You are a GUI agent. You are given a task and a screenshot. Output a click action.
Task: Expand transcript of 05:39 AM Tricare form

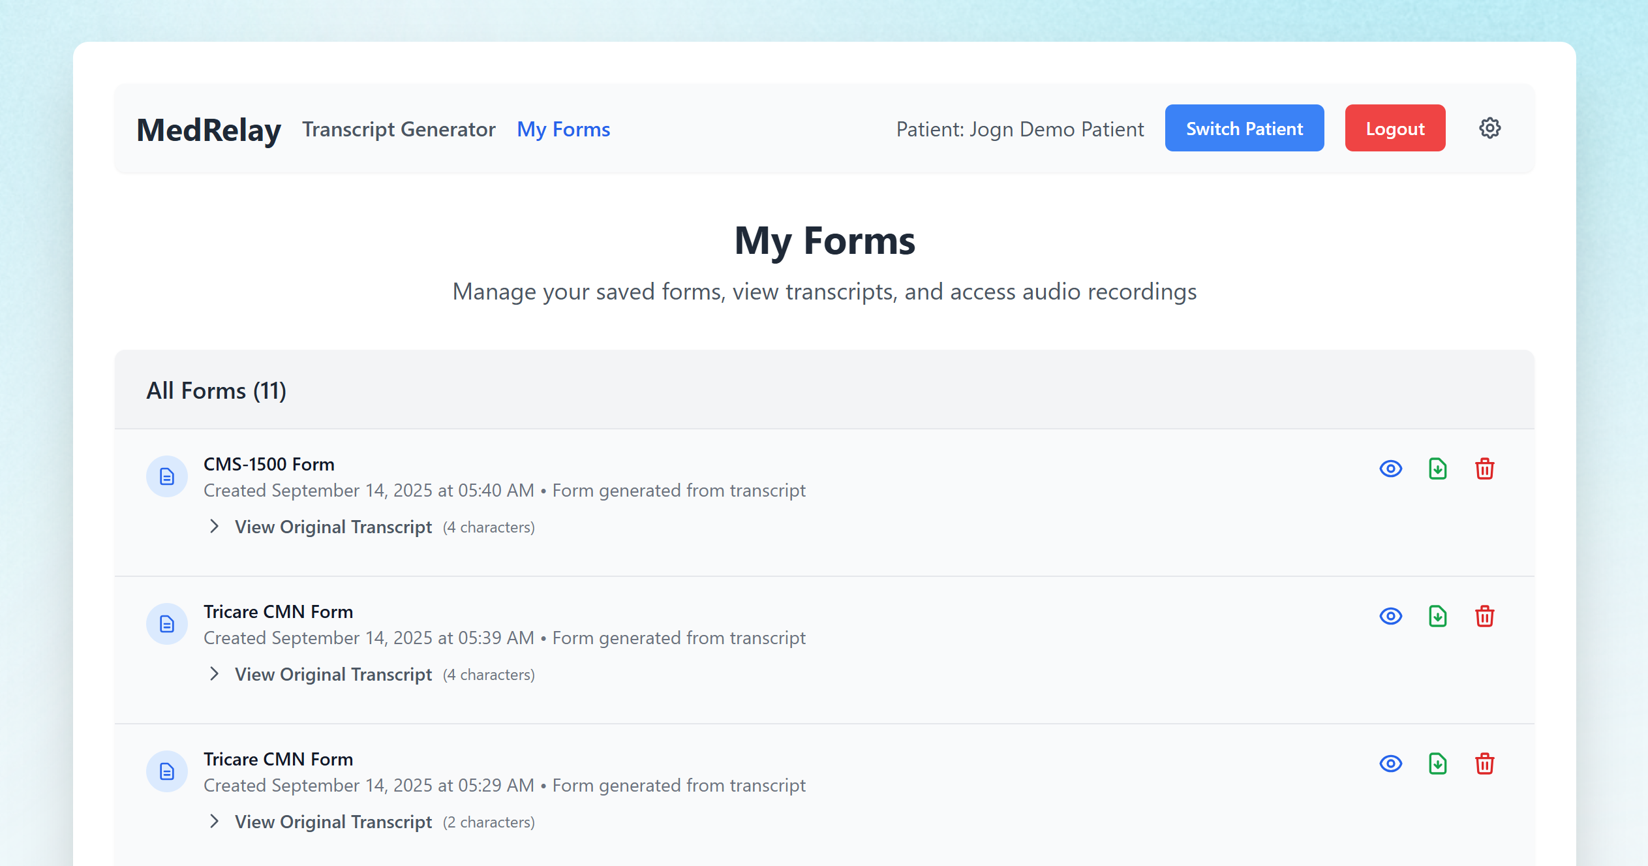tap(333, 674)
